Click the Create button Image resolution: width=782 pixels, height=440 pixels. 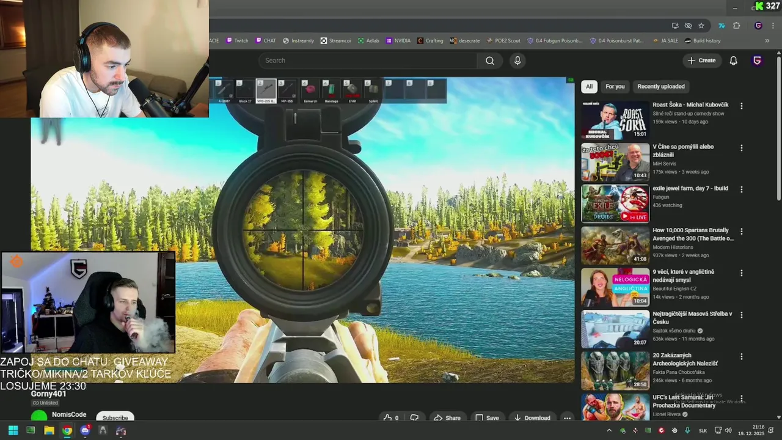point(701,61)
